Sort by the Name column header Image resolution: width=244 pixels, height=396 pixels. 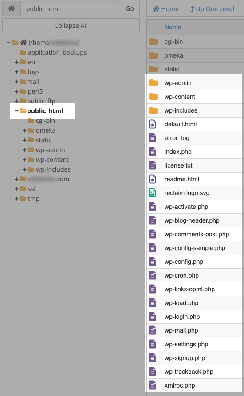pos(173,27)
